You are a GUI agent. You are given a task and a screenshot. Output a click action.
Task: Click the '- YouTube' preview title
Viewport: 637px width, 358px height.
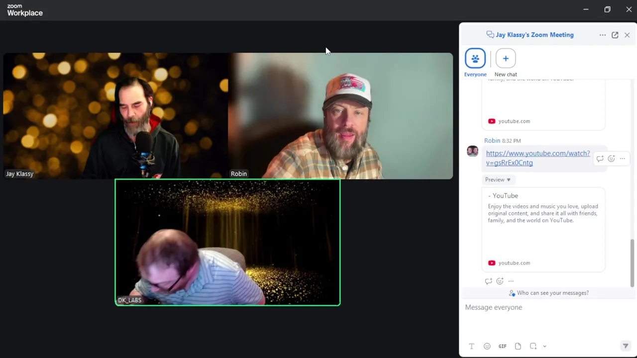503,196
